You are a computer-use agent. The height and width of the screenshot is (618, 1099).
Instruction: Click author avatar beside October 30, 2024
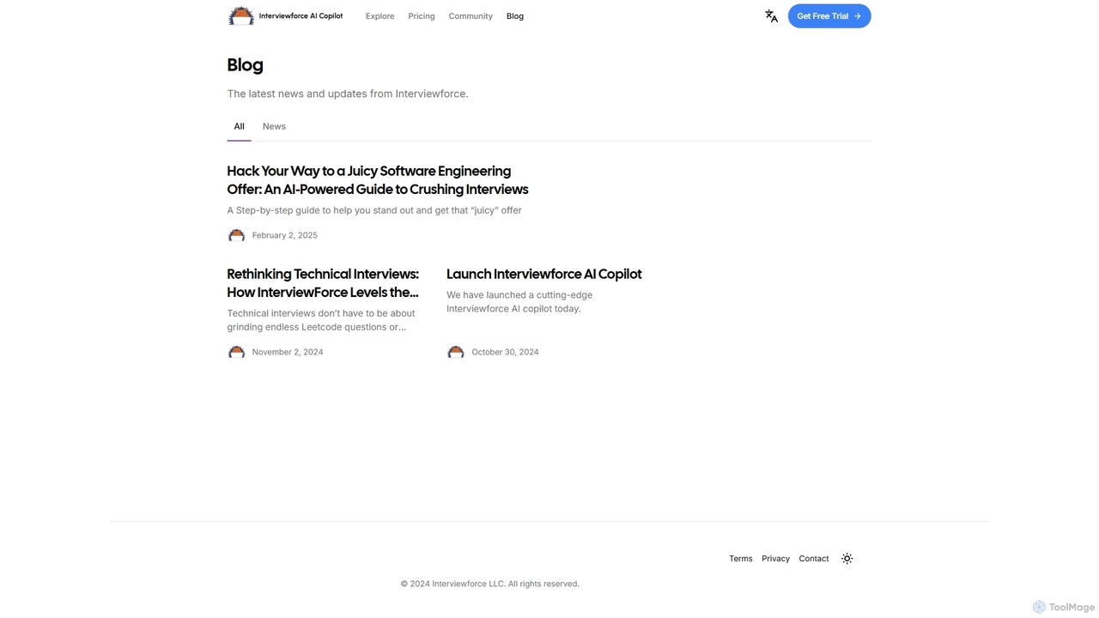[x=456, y=352]
